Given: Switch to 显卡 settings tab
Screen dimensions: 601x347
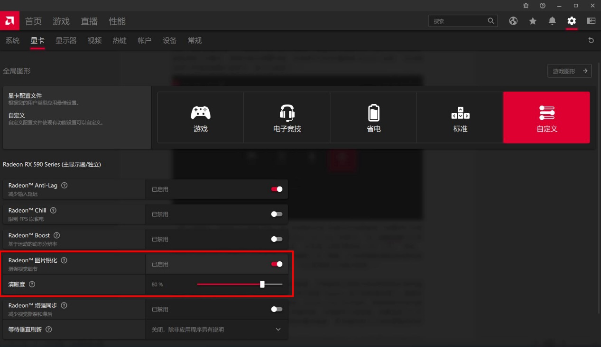Looking at the screenshot, I should [37, 41].
